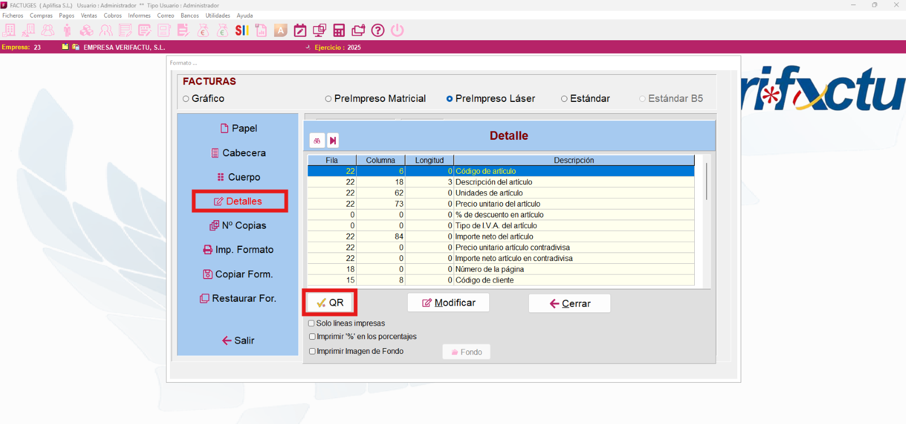This screenshot has width=906, height=424.
Task: Click the Nº Copias button
Action: (238, 225)
